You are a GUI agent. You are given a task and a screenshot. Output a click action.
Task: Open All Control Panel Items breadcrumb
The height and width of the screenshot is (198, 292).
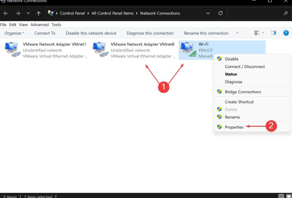[113, 13]
